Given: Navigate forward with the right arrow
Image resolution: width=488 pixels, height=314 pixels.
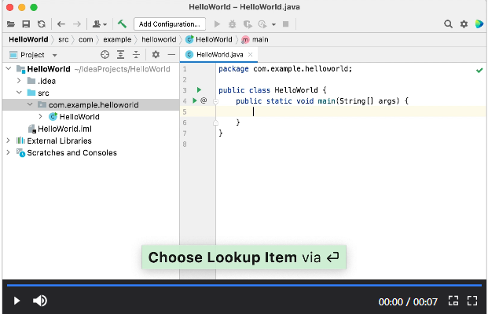Looking at the screenshot, I should click(76, 24).
